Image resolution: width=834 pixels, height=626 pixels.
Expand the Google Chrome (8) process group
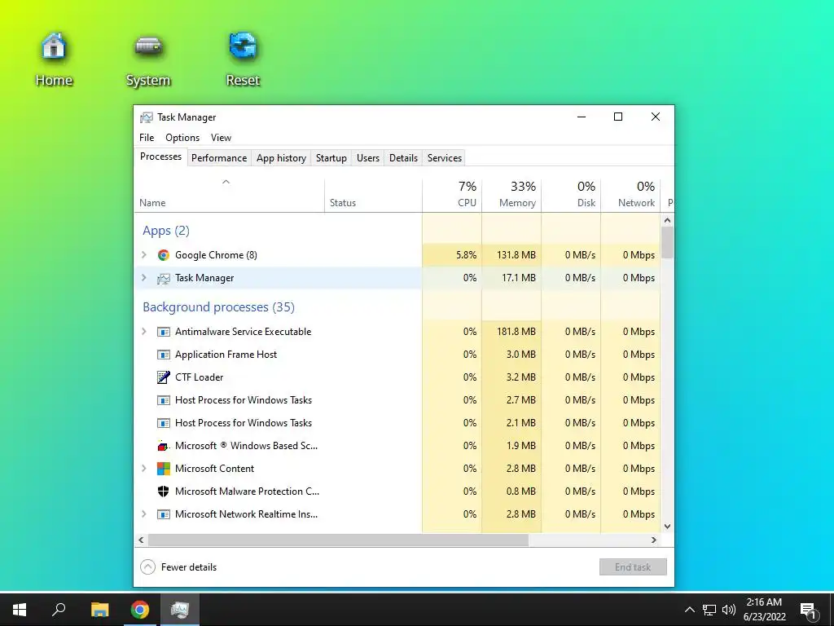click(x=143, y=255)
